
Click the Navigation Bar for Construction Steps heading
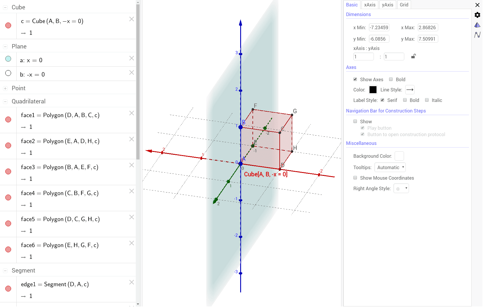tap(386, 111)
